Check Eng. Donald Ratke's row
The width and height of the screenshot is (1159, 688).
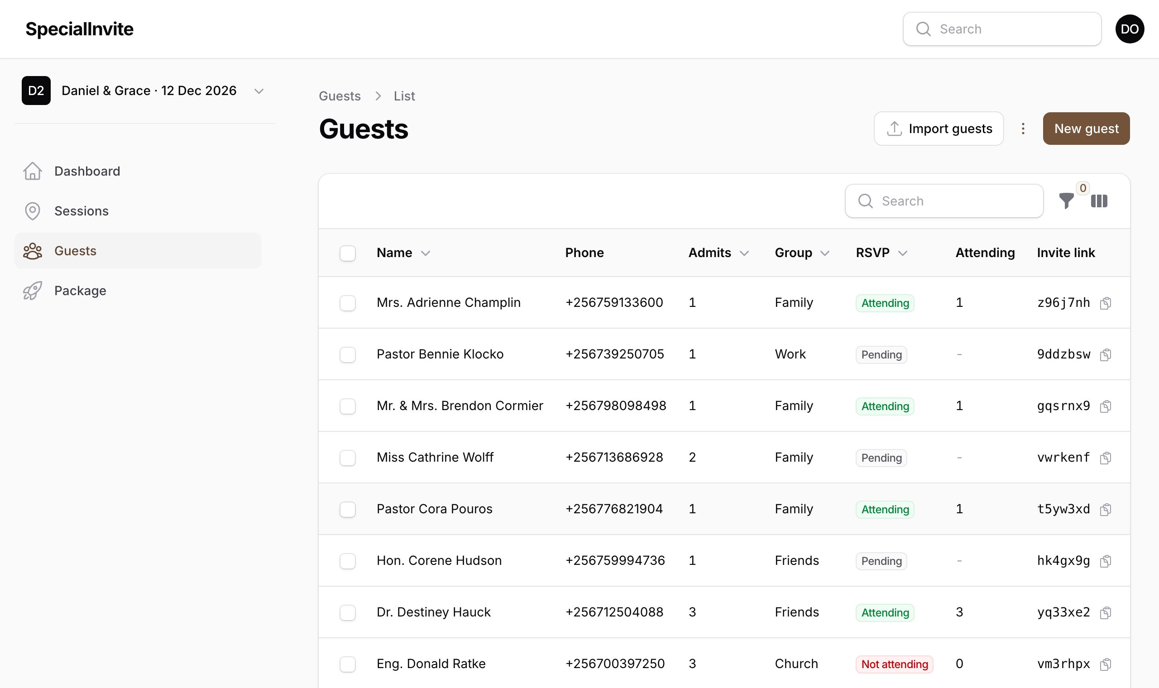point(348,664)
